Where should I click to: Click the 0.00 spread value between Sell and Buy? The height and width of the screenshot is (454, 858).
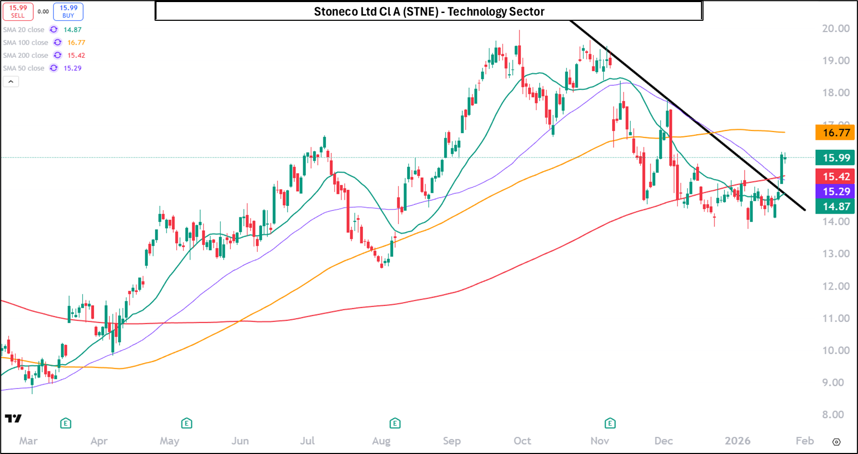click(x=43, y=11)
